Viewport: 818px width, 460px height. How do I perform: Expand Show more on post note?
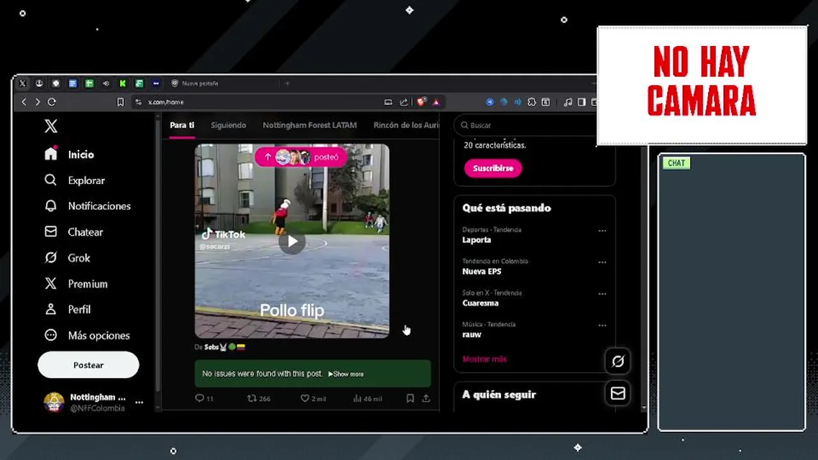(346, 374)
